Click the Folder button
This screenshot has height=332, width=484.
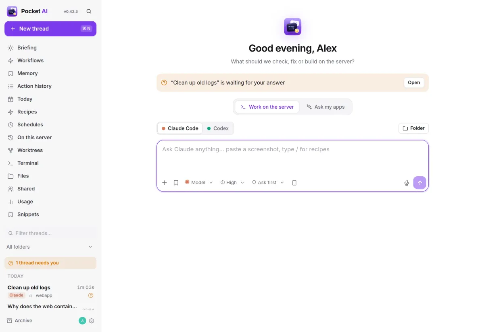coord(413,128)
